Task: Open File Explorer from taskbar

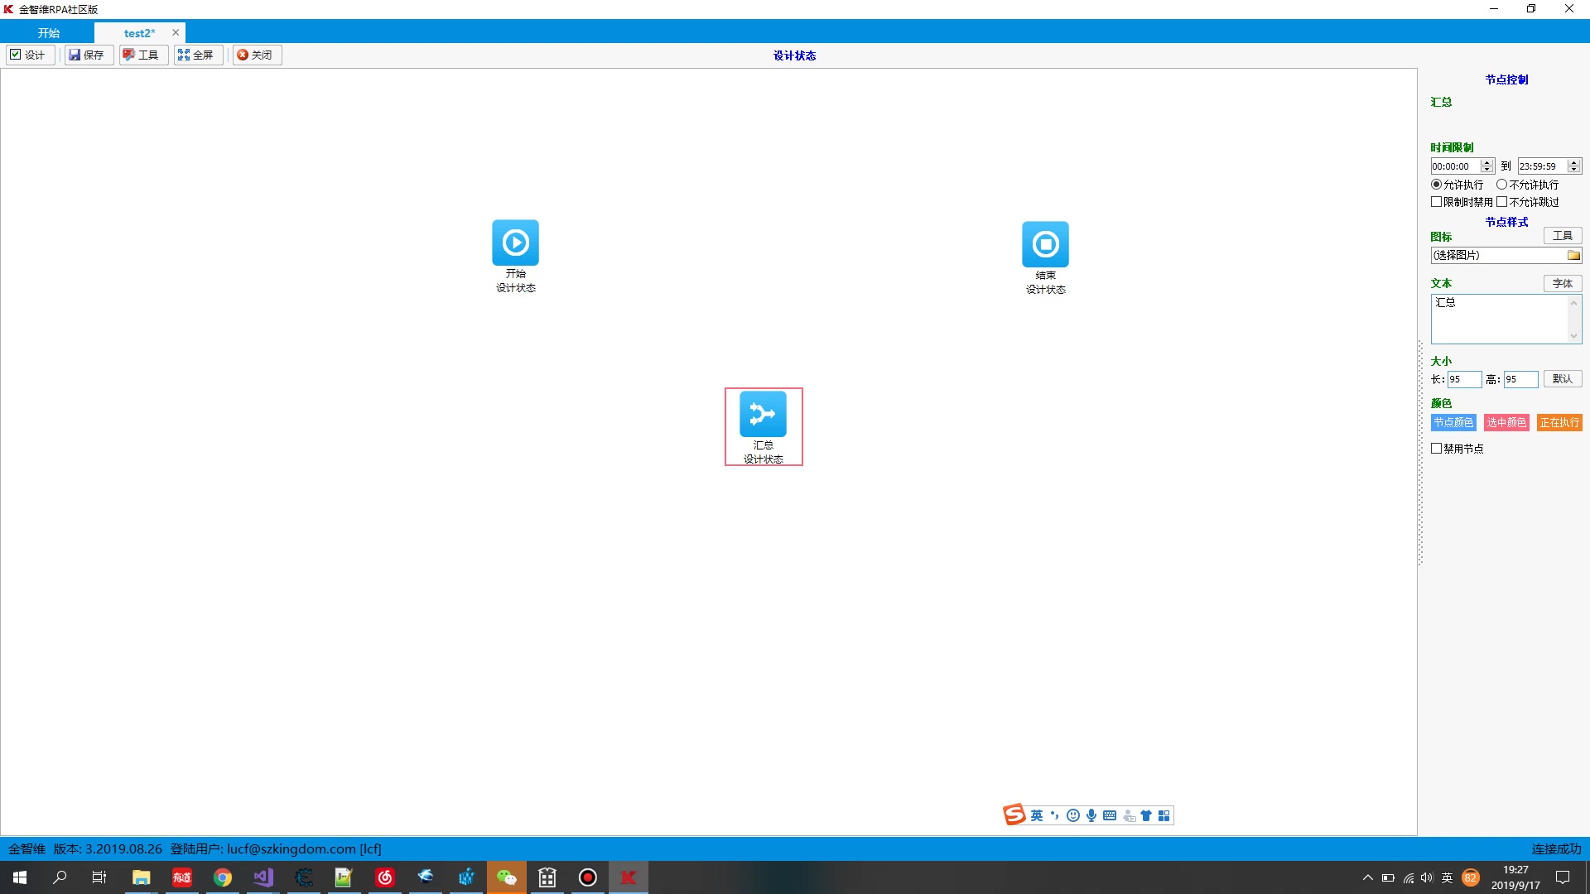Action: [142, 877]
